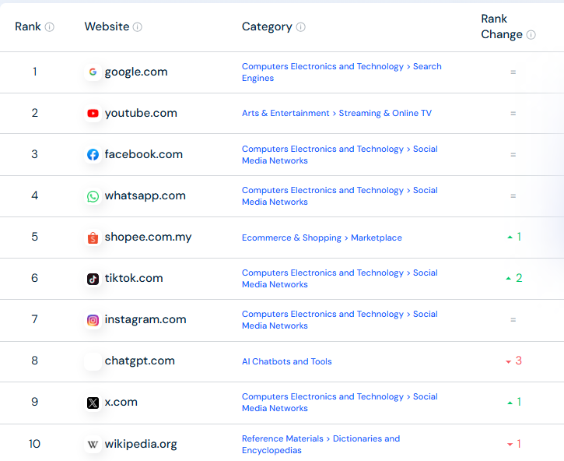Click info icon next to Rank header
The width and height of the screenshot is (564, 461).
50,27
